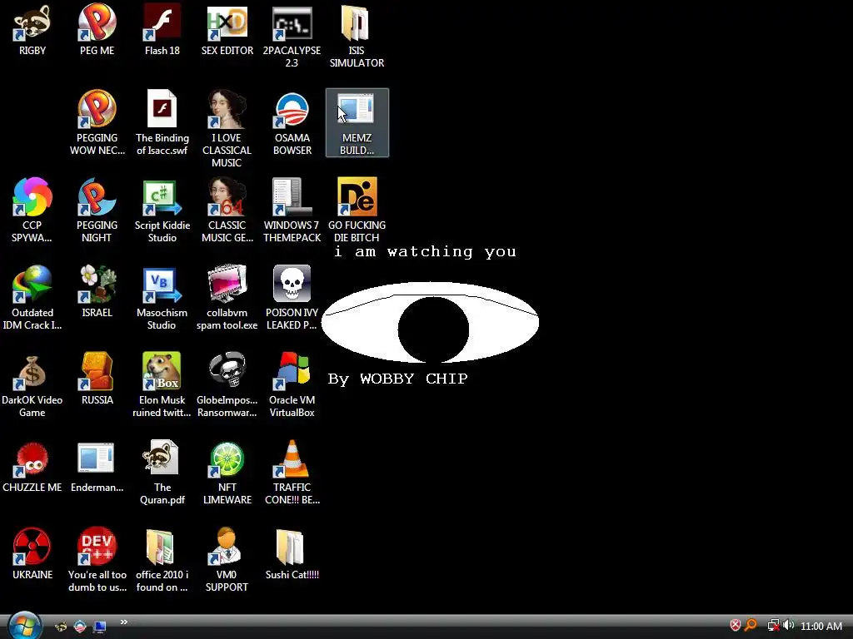Image resolution: width=853 pixels, height=639 pixels.
Task: Select the PEGGING NIGHT shortcut
Action: click(97, 211)
